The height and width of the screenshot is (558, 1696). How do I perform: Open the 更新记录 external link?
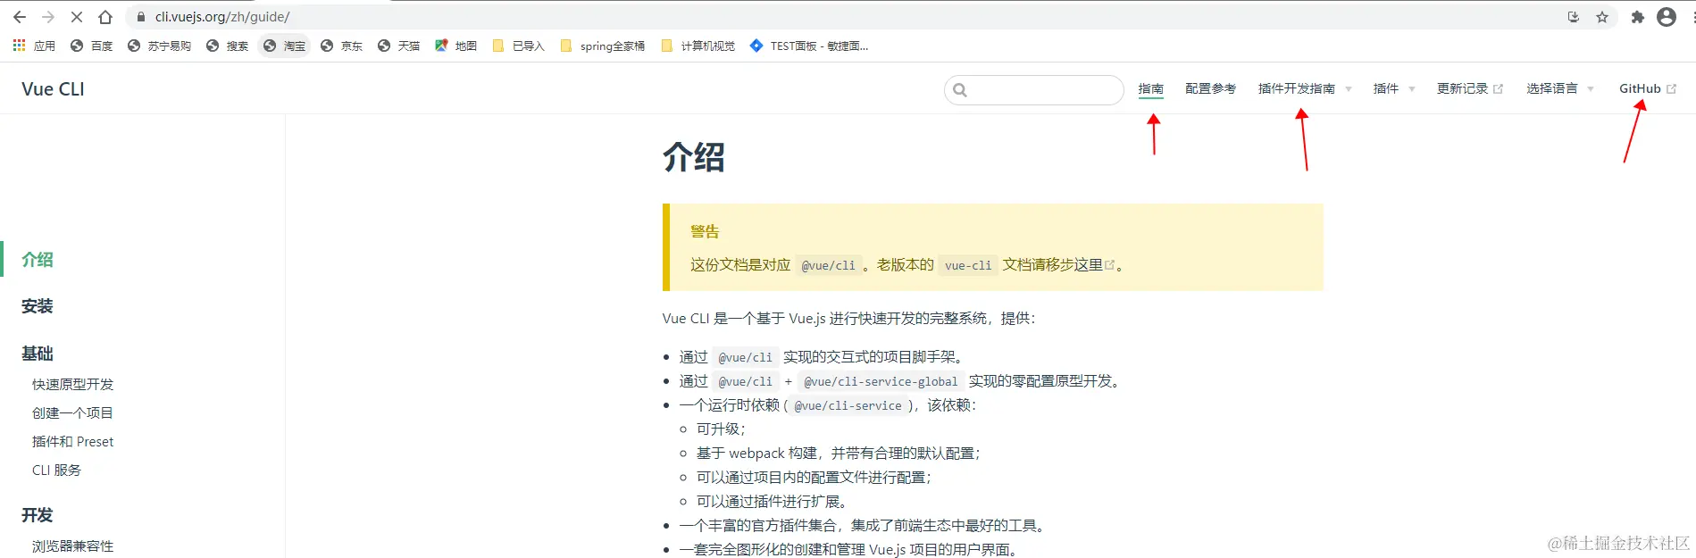point(1470,88)
